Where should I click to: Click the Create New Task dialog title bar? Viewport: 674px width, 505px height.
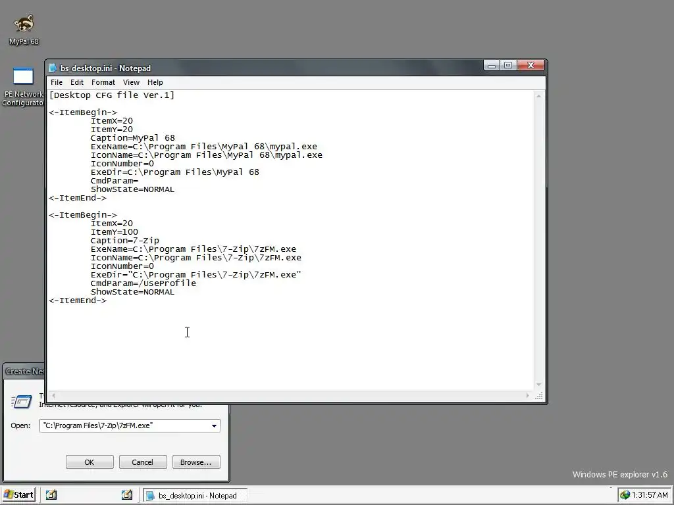(x=24, y=371)
